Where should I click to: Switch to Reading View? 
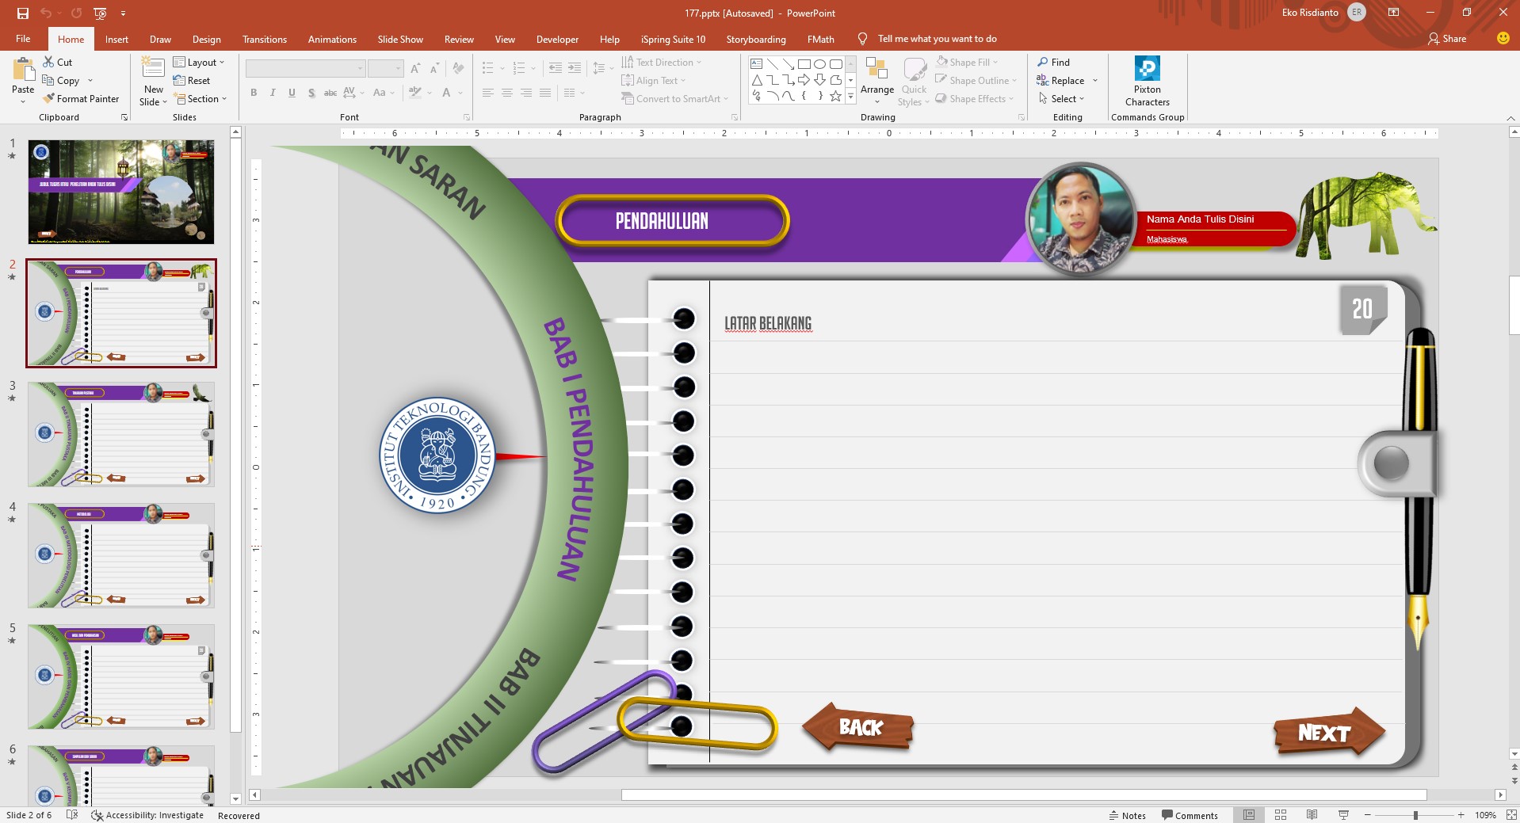(1312, 815)
